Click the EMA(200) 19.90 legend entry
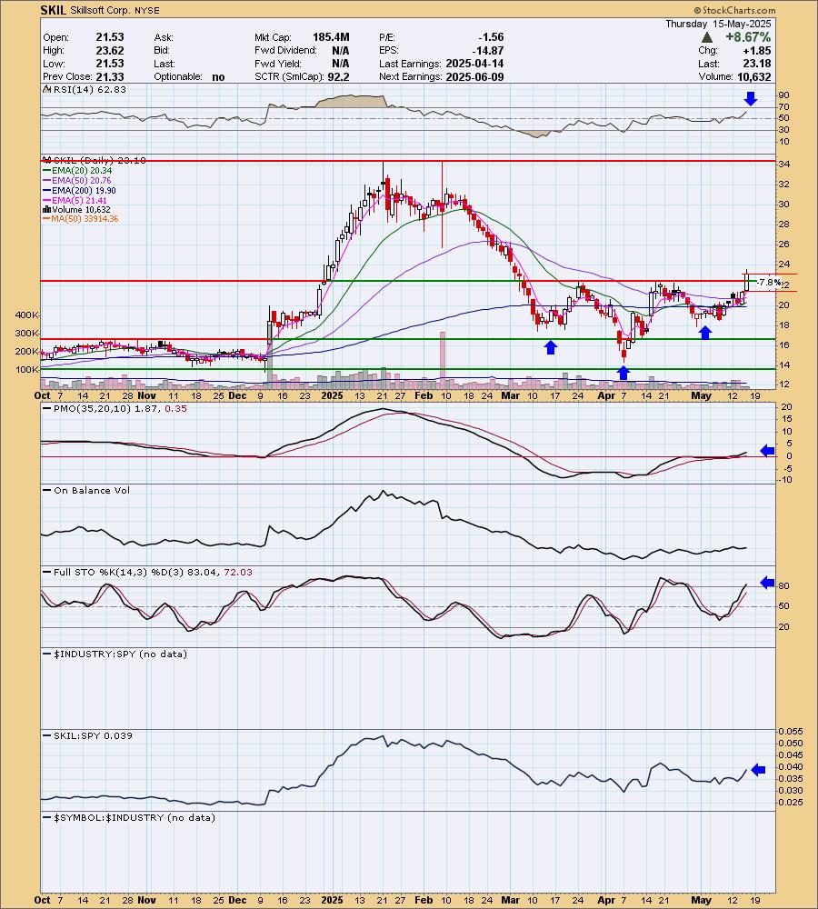Image resolution: width=818 pixels, height=909 pixels. 79,190
